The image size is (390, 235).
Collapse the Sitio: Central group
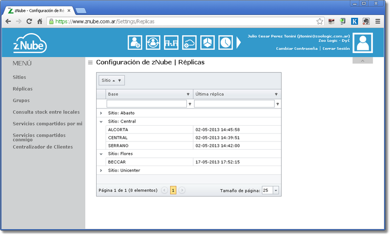pos(101,122)
